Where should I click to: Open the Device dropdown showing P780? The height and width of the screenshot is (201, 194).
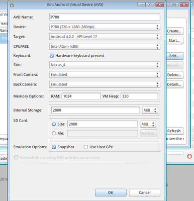(105, 27)
